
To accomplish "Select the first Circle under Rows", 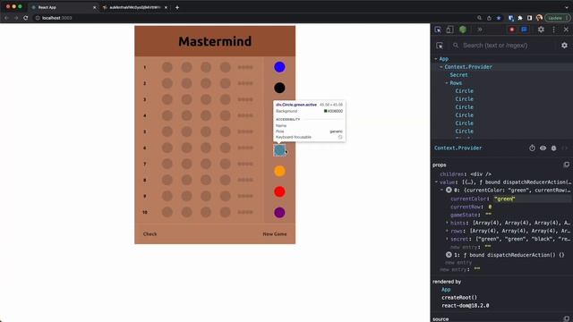I will tap(464, 91).
